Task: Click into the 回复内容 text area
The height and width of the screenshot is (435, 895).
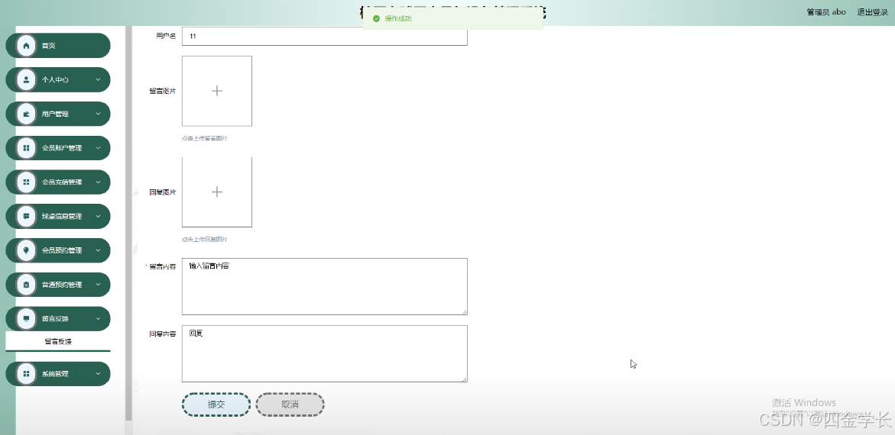Action: (324, 353)
